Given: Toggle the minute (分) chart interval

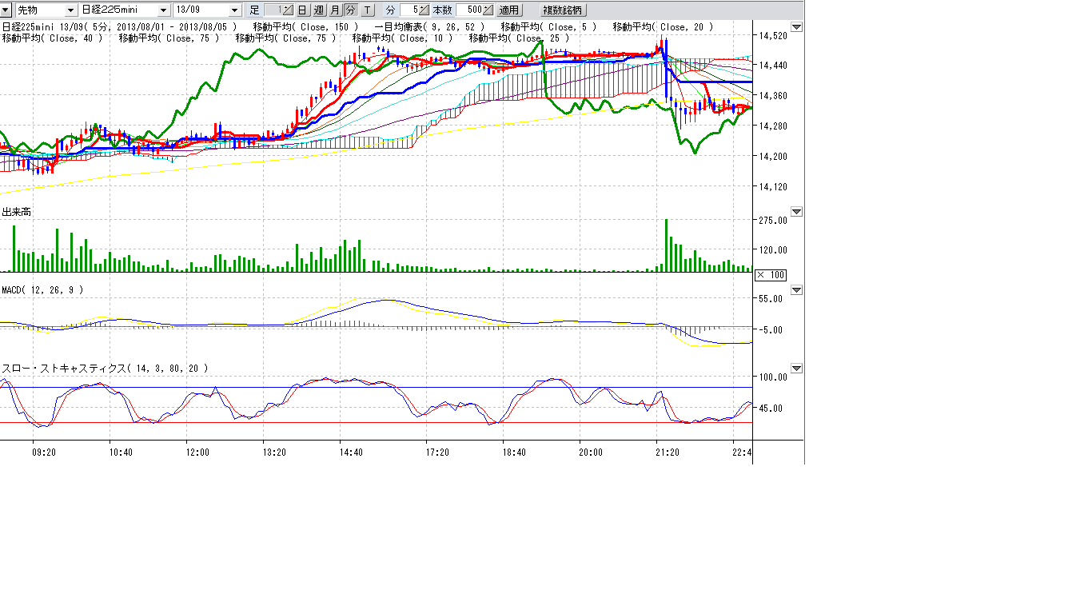Looking at the screenshot, I should tap(350, 10).
